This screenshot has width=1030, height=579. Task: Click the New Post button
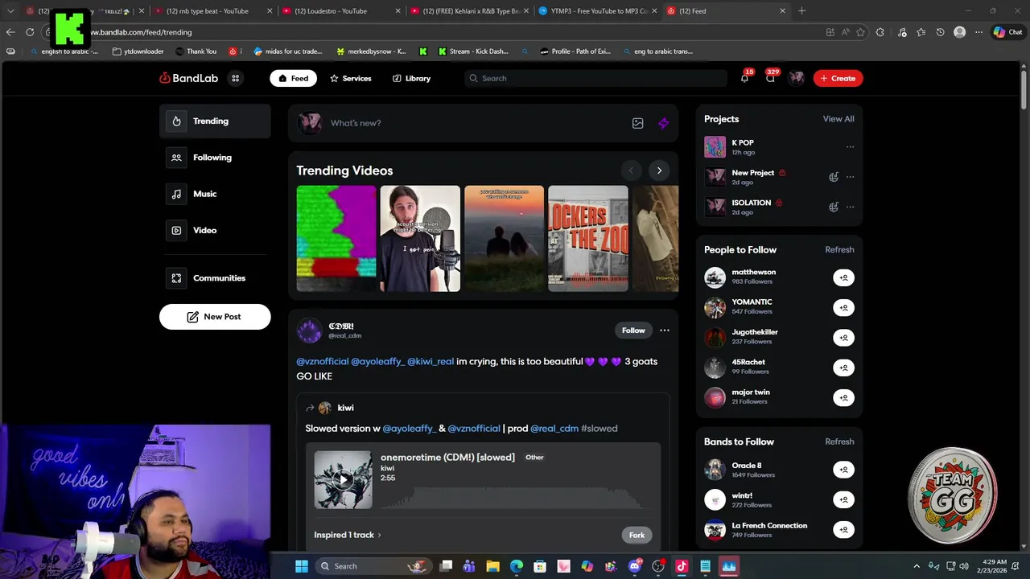(215, 317)
